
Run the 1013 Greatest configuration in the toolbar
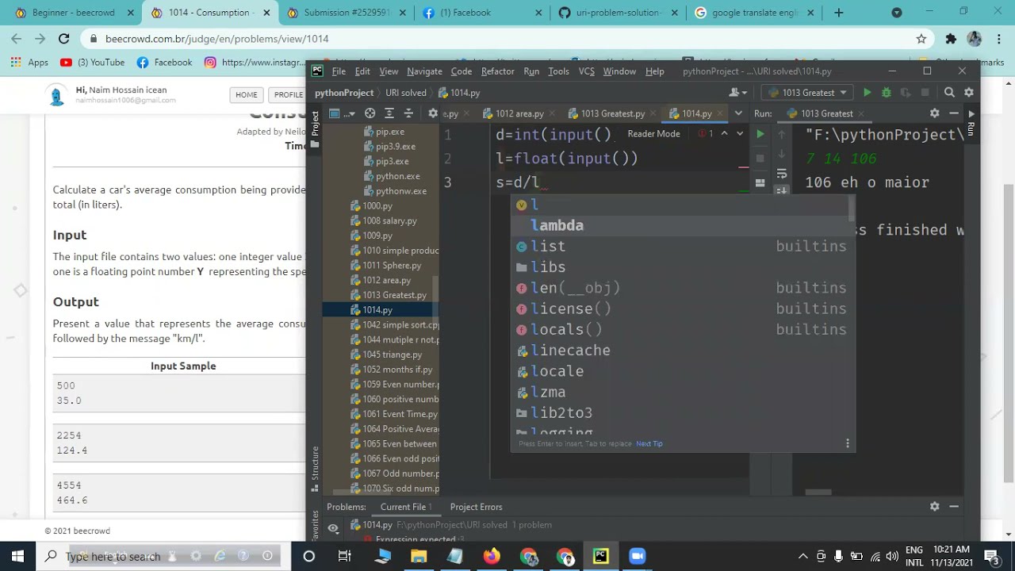tap(867, 93)
